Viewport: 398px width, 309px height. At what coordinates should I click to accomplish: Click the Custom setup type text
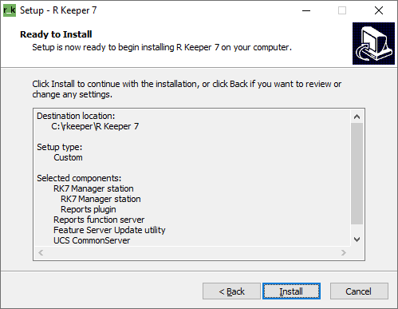(68, 157)
